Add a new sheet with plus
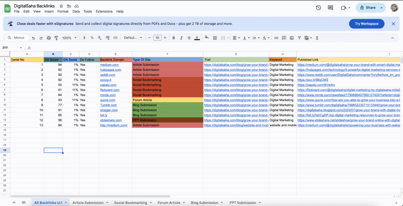The image size is (403, 206). coord(14,202)
